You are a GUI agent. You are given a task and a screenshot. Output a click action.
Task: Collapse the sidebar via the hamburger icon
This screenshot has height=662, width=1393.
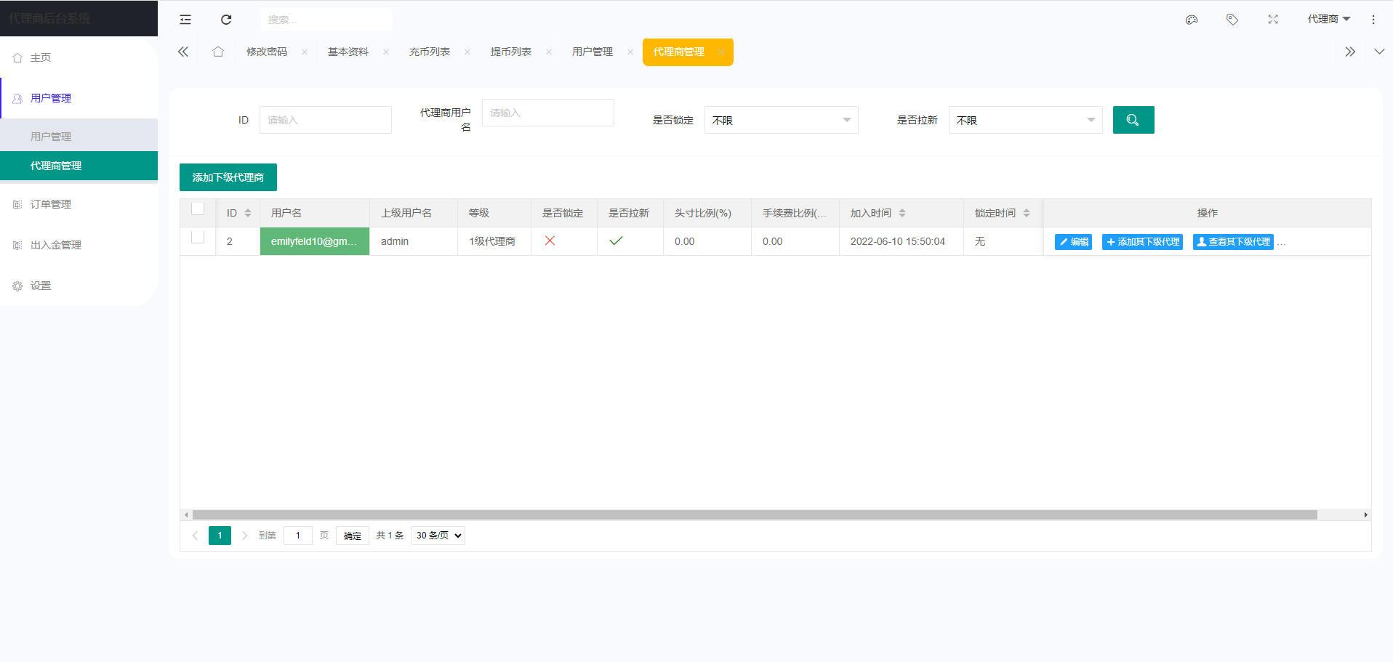point(185,19)
